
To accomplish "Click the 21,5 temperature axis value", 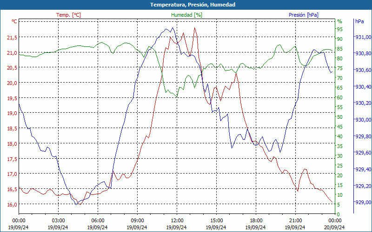I will coord(12,38).
